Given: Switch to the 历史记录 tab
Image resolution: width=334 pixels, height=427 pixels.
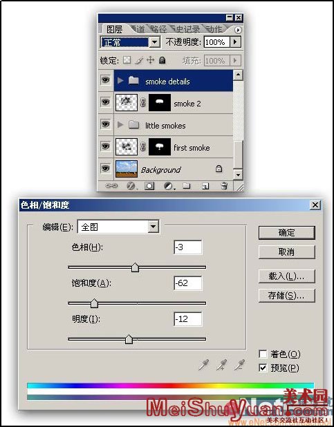Looking at the screenshot, I should tap(185, 29).
